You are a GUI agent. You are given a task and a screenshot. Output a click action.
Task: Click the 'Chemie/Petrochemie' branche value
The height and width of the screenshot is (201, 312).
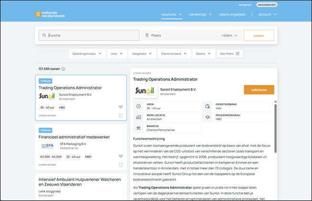point(161,130)
